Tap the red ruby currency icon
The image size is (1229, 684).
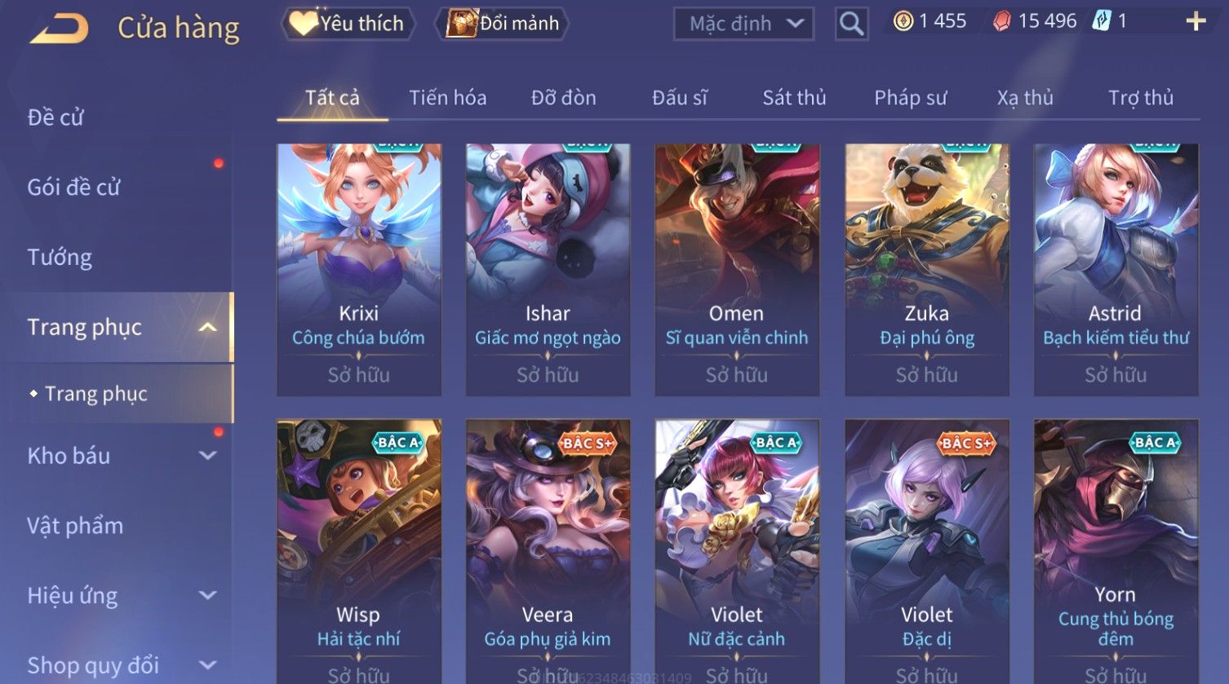click(1001, 22)
